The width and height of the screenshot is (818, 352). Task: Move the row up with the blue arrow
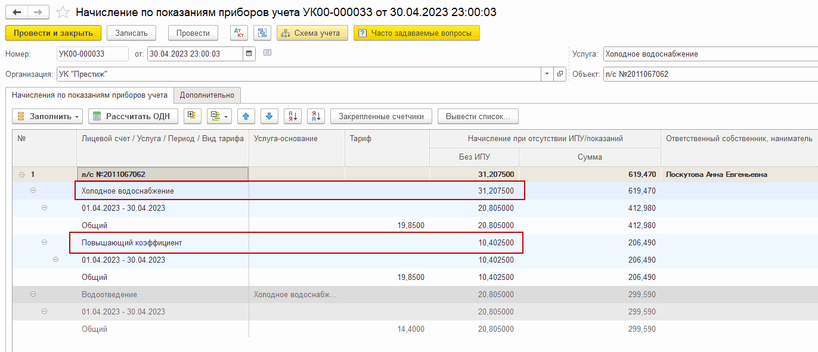pyautogui.click(x=246, y=116)
